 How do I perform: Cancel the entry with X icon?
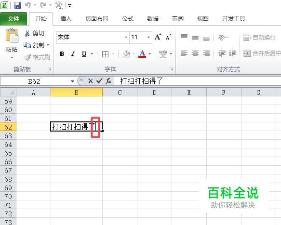point(91,81)
